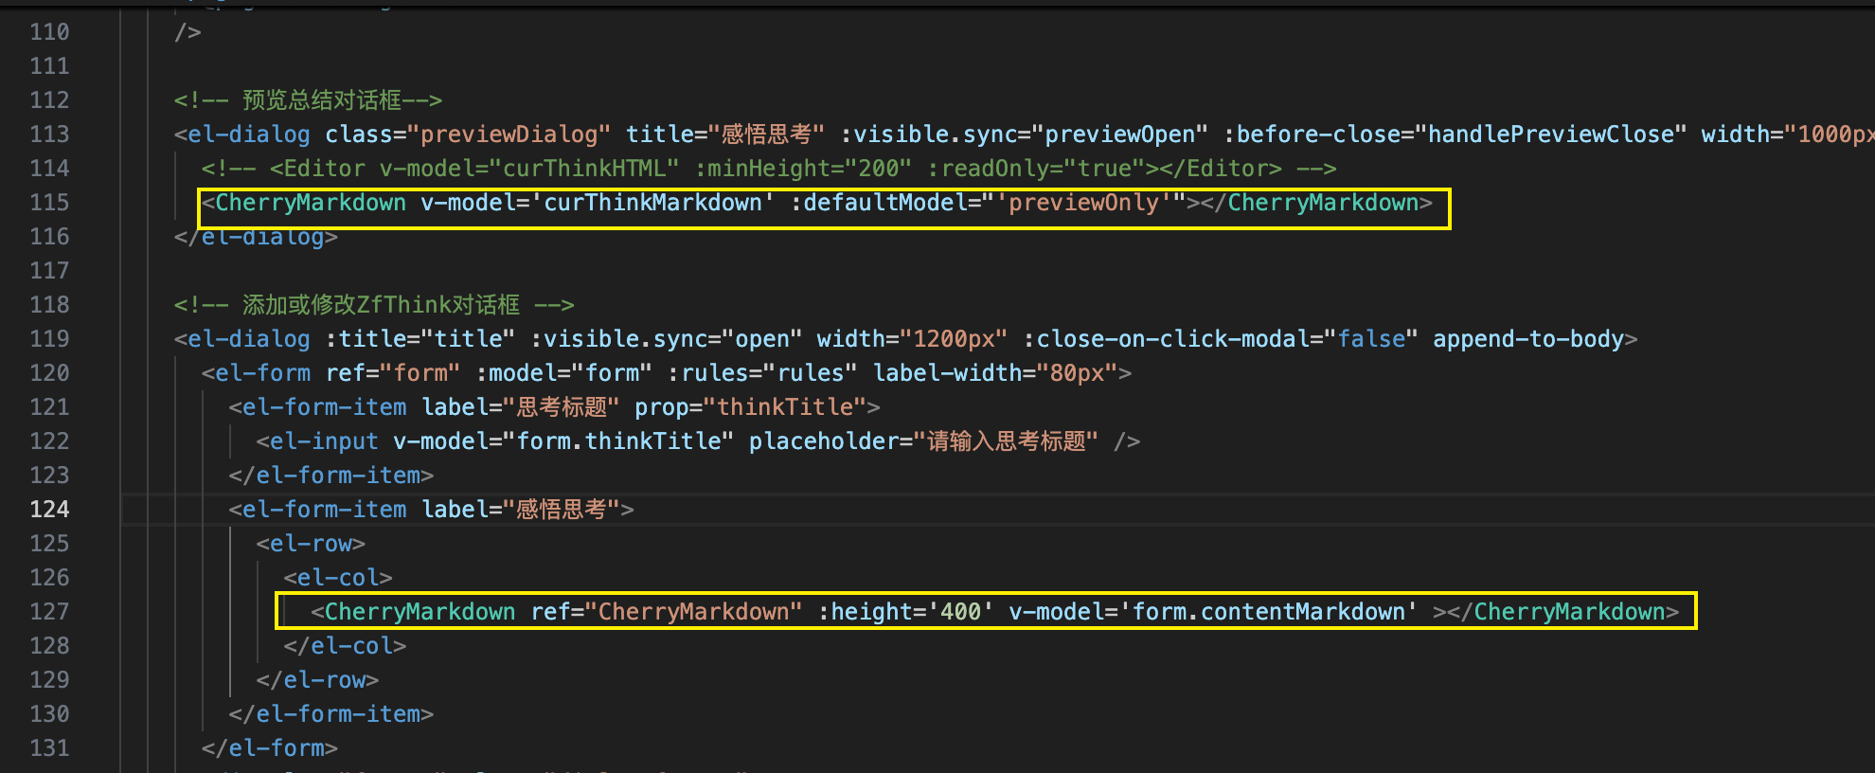Click closing </CherryMarkdown> tag on line 127

(1562, 612)
